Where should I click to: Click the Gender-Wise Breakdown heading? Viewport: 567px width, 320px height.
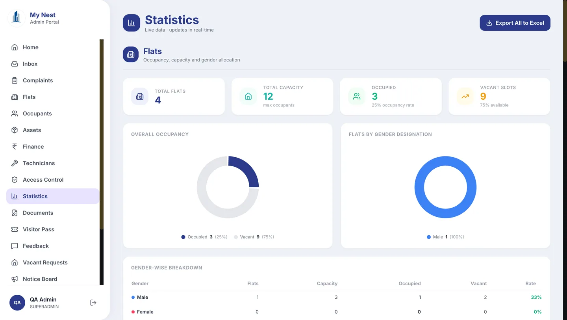tap(167, 268)
